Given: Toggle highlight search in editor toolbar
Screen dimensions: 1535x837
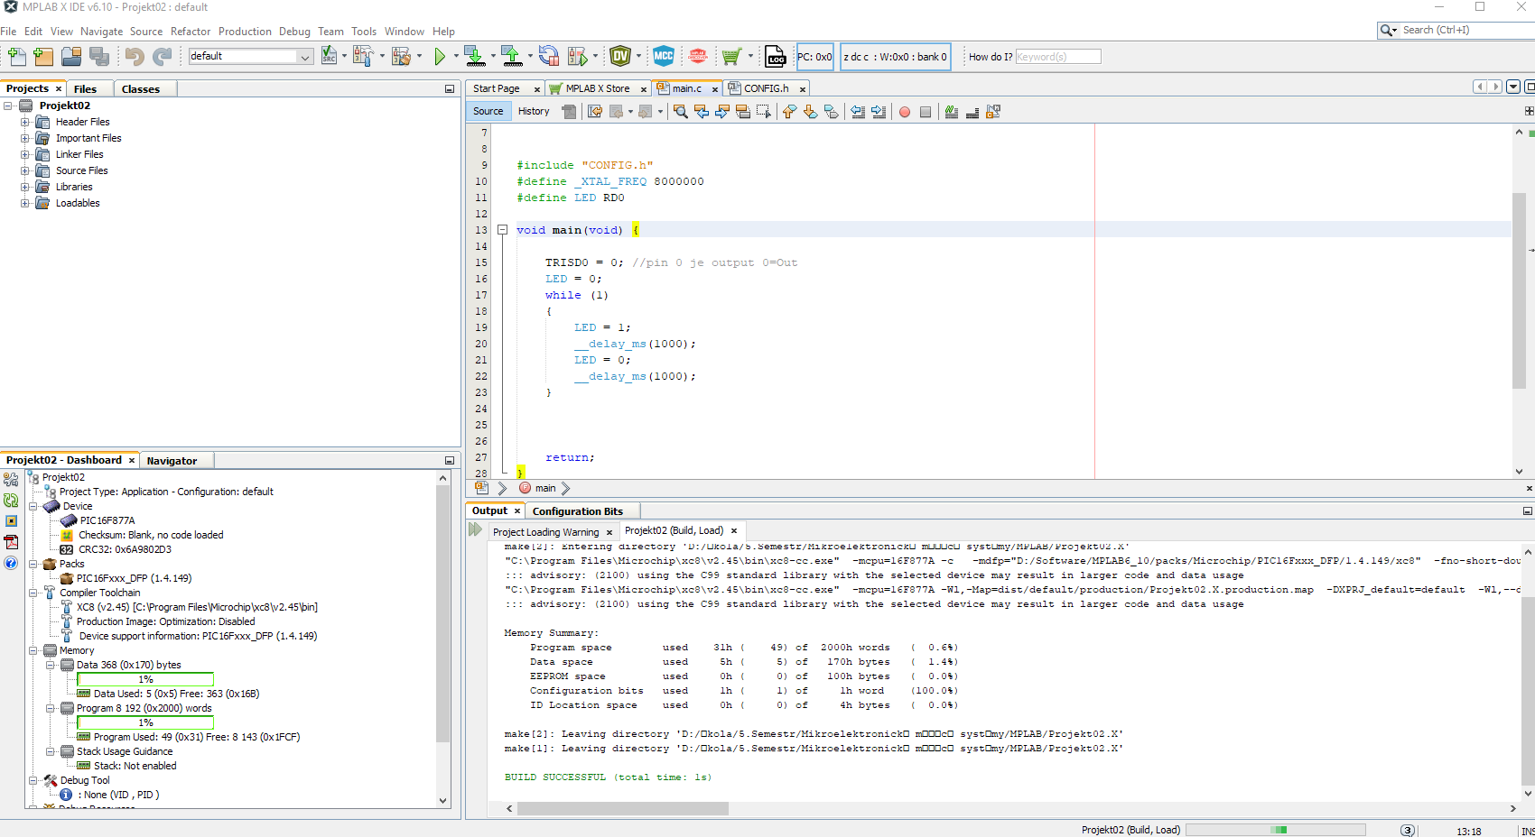Looking at the screenshot, I should click(x=742, y=112).
